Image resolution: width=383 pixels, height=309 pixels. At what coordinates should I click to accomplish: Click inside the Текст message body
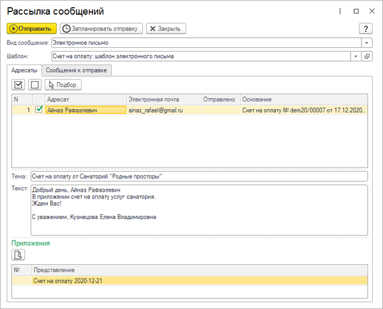click(x=198, y=209)
